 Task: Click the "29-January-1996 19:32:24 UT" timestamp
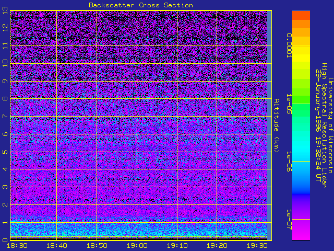[318, 125]
